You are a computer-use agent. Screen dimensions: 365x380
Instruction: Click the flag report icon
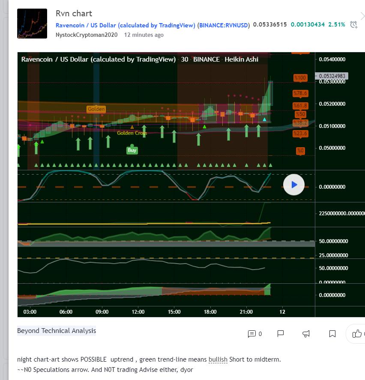(281, 334)
